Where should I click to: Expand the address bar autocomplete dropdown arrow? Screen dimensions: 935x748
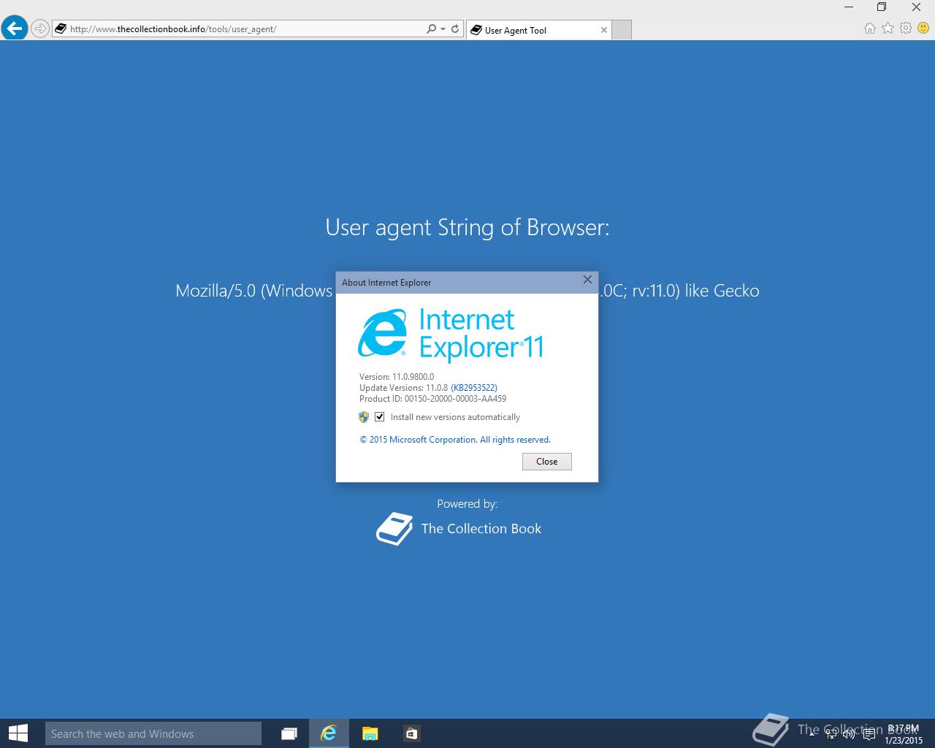point(443,29)
